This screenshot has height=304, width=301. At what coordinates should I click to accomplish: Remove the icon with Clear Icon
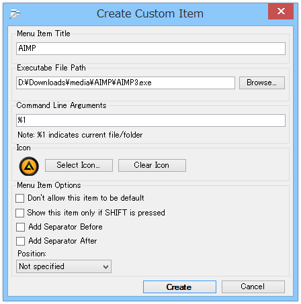click(152, 165)
